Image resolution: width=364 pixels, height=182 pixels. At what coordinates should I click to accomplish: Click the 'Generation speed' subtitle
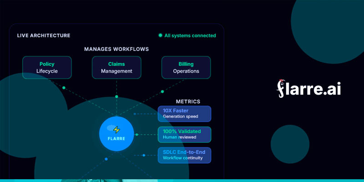click(180, 116)
